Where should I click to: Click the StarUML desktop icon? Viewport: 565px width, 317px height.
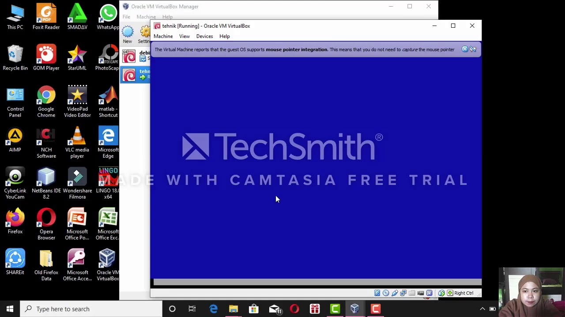(x=77, y=58)
